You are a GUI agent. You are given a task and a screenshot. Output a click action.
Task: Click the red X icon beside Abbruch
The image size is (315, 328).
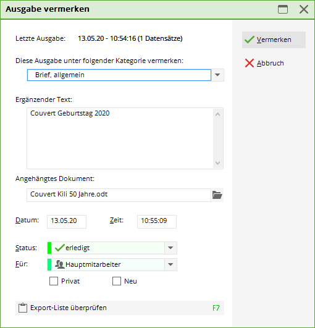point(250,63)
